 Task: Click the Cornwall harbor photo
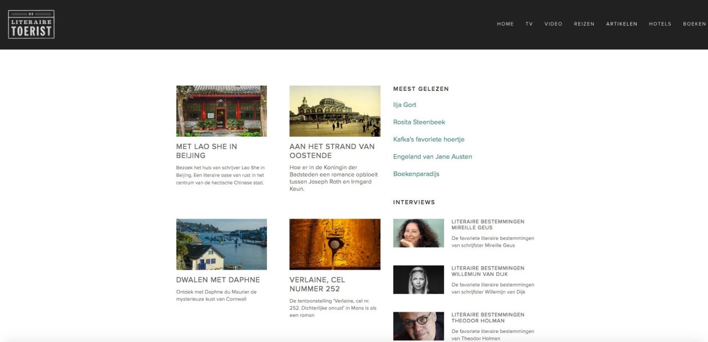point(221,244)
